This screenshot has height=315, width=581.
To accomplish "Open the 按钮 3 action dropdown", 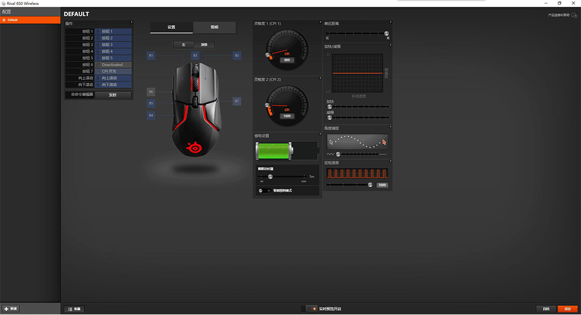I will pos(113,45).
